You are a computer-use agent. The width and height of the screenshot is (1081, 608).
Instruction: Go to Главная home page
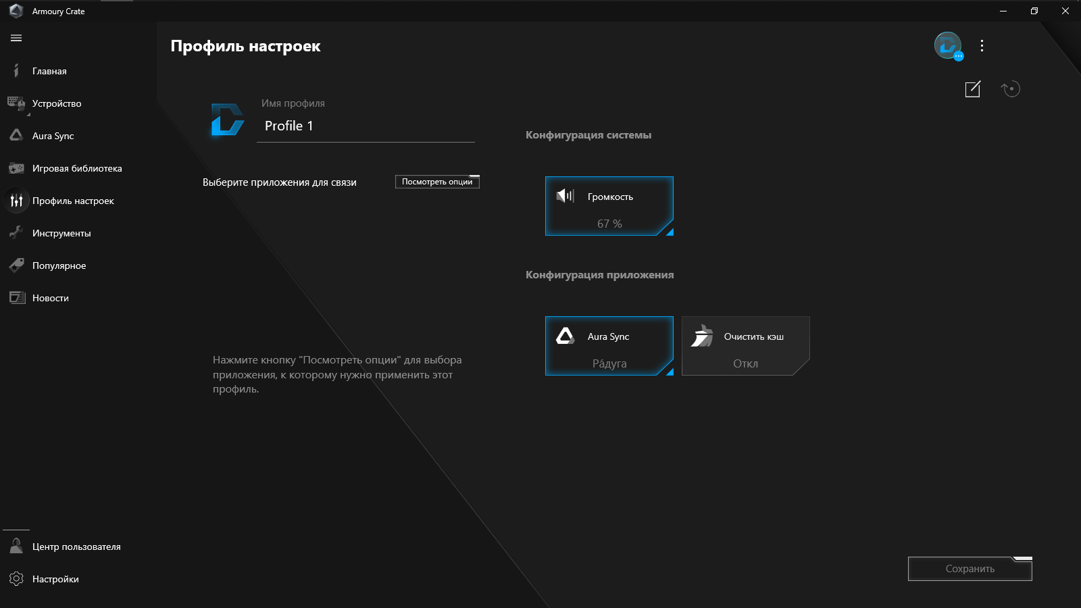[49, 71]
